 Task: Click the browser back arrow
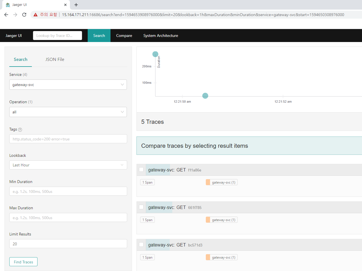6,15
